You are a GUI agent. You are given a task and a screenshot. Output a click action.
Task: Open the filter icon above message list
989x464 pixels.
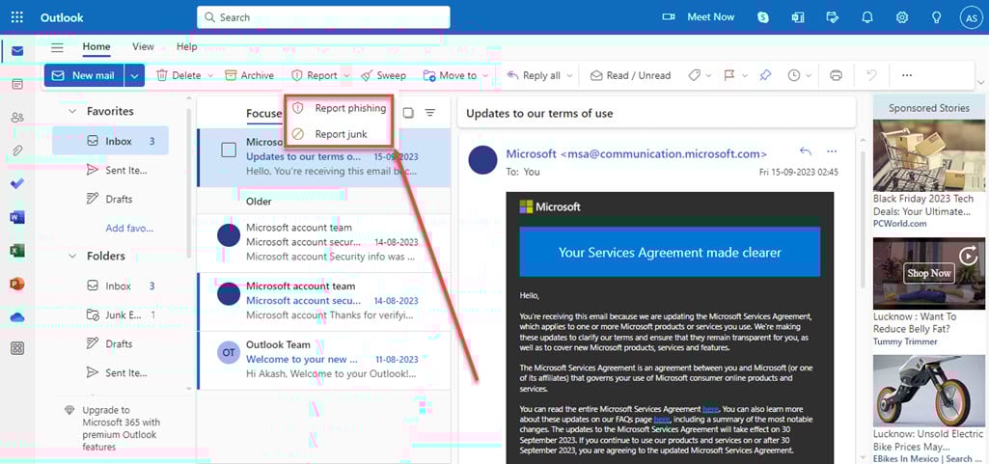430,113
